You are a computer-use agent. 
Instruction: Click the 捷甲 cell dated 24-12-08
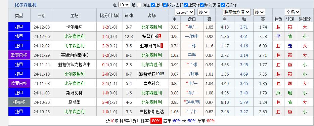pos(19,27)
